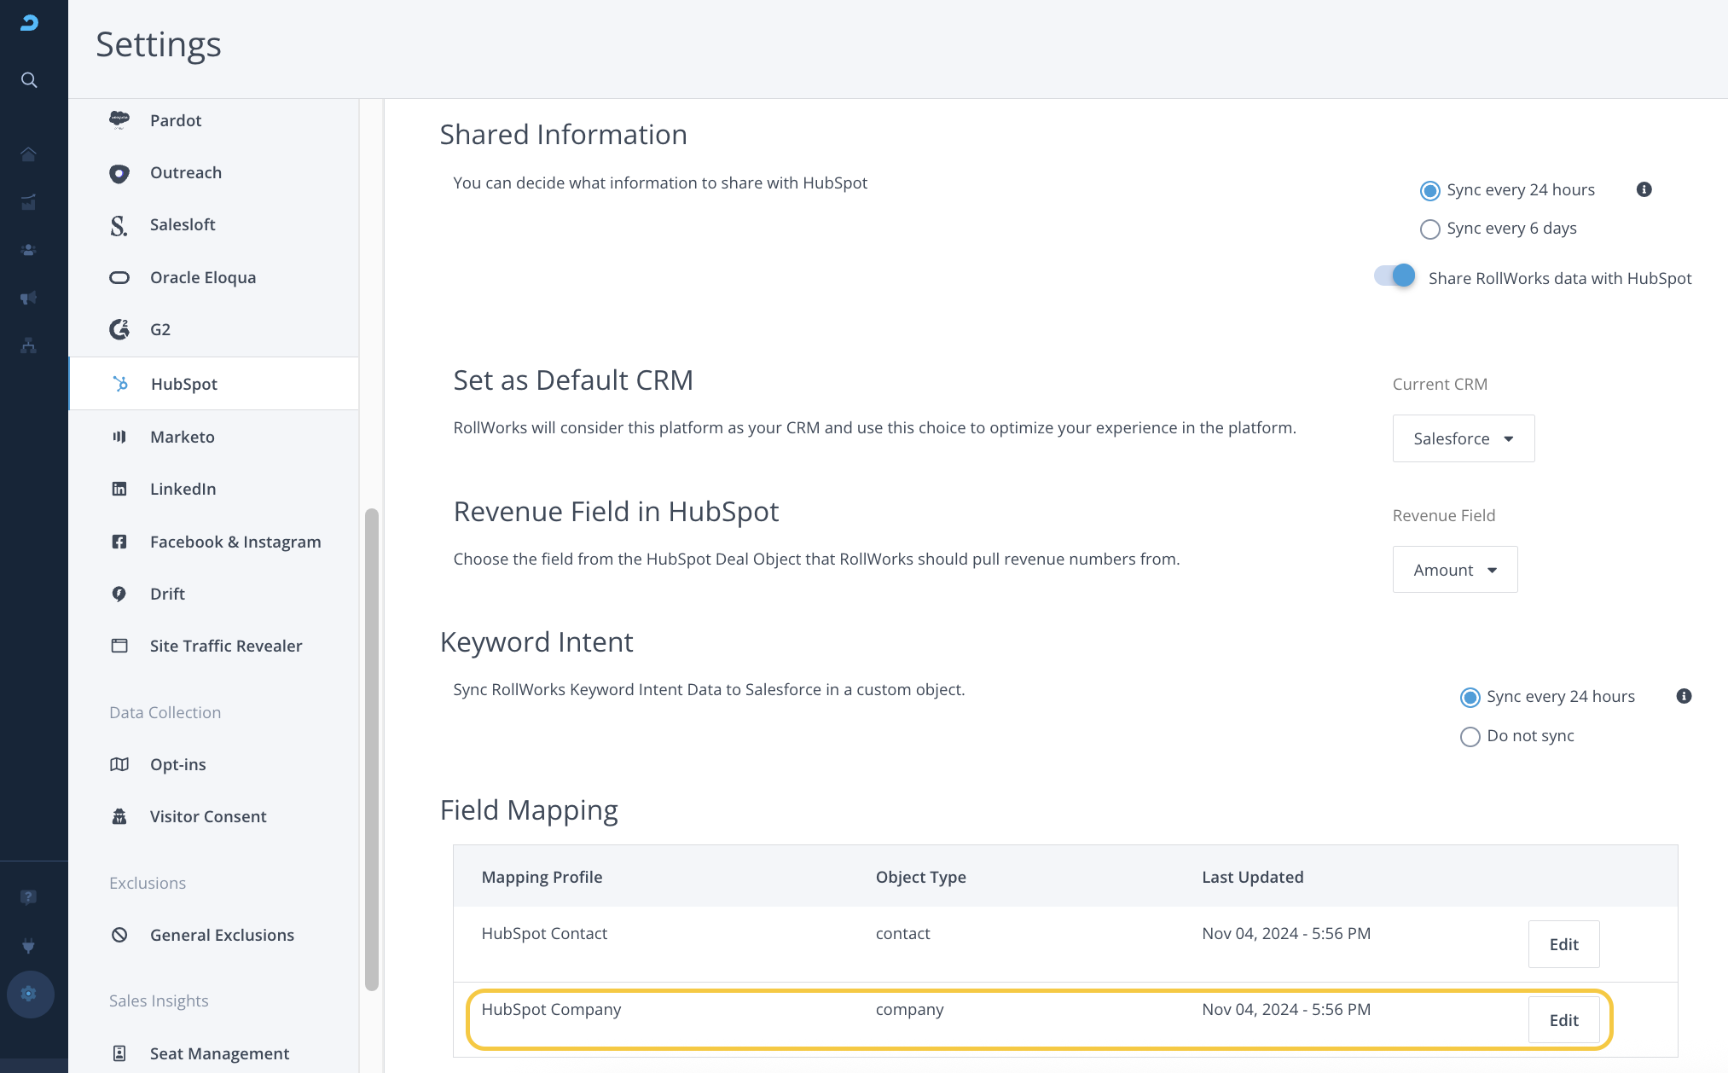This screenshot has width=1728, height=1073.
Task: Show info tooltip beside Shared Information sync
Action: click(1644, 189)
